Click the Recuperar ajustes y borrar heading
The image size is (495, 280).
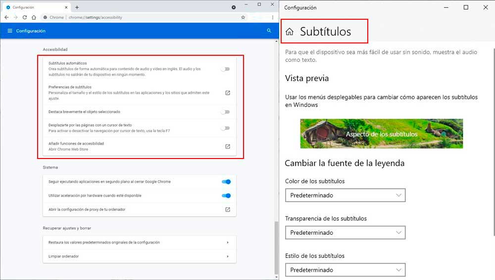point(67,228)
